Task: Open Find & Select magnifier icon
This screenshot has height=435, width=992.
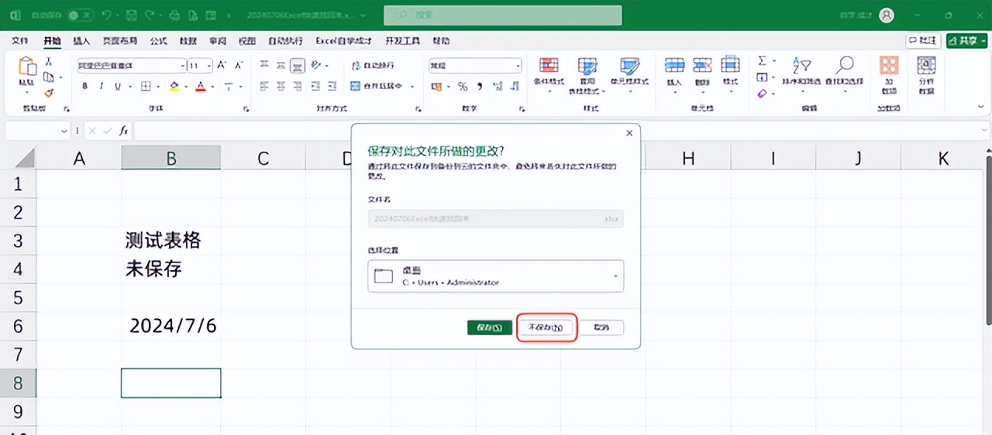Action: [844, 65]
